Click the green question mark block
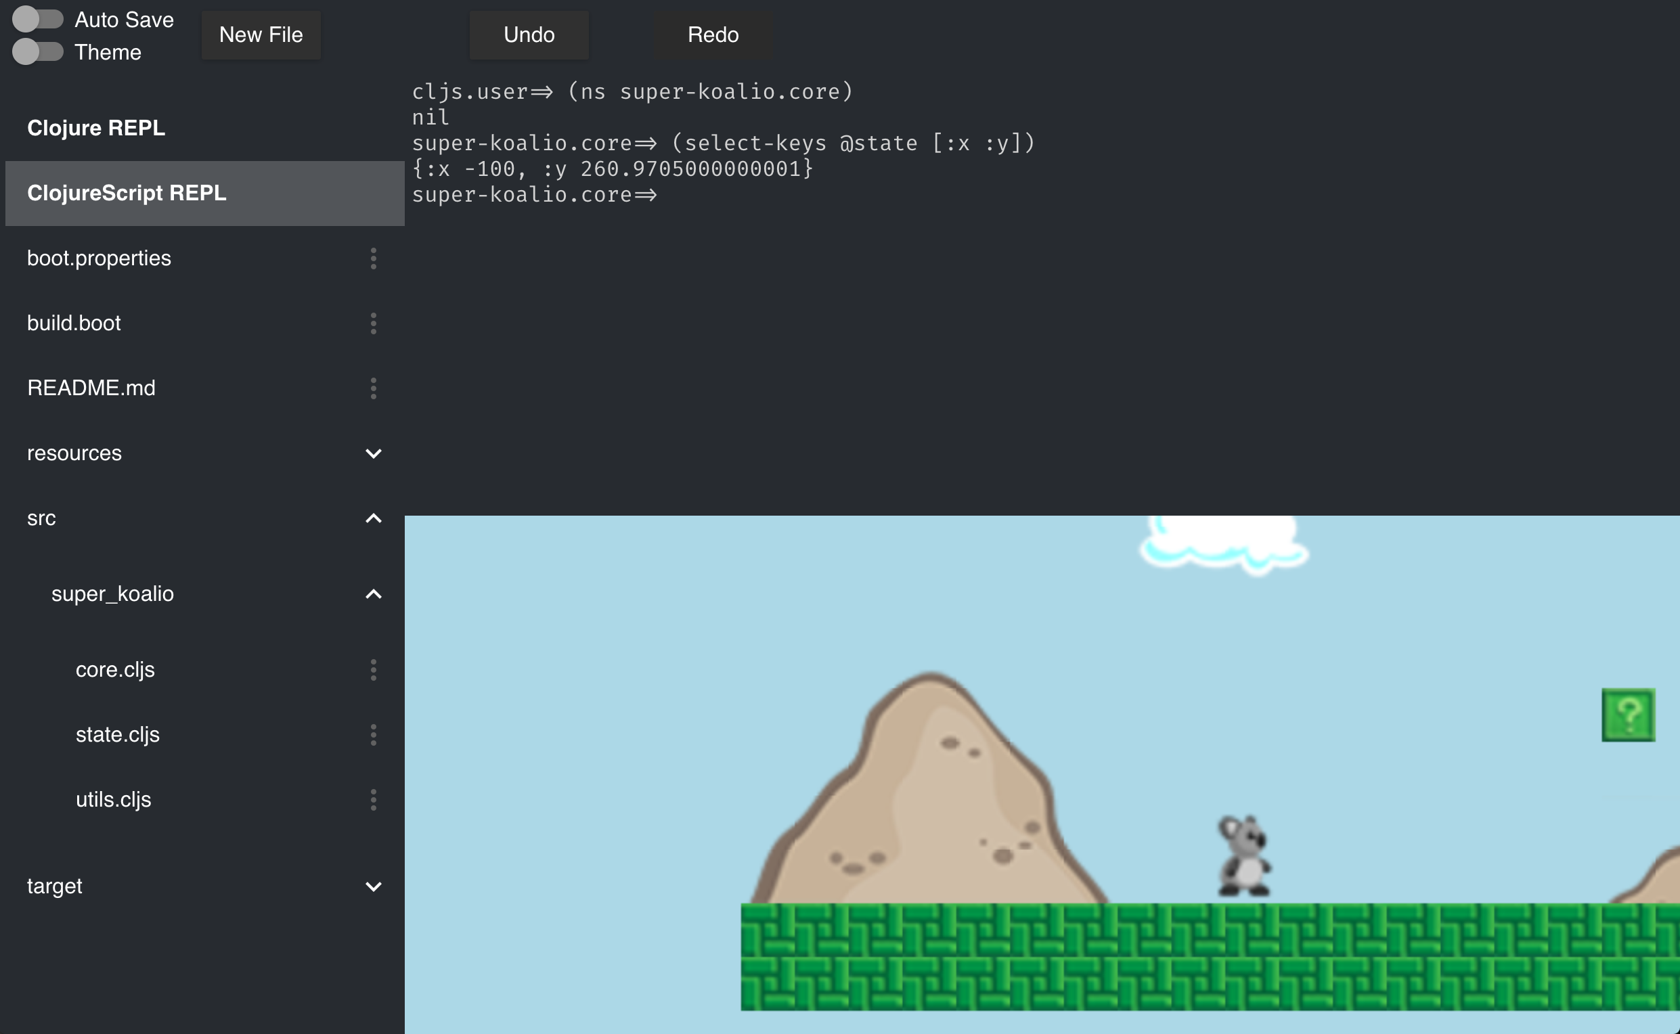 tap(1628, 715)
